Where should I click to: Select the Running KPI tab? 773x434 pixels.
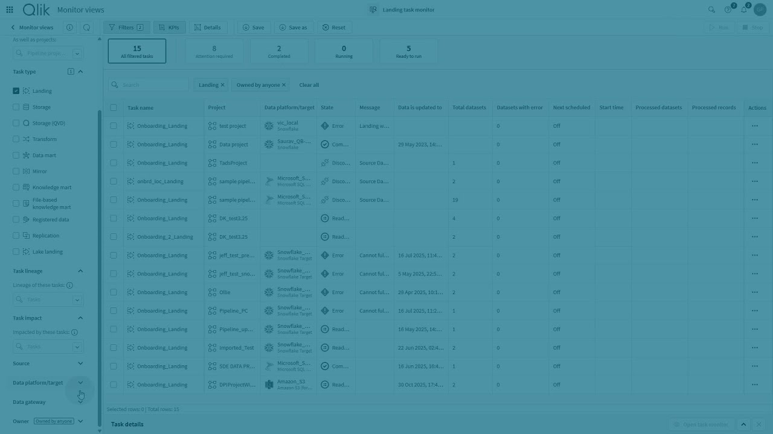344,51
